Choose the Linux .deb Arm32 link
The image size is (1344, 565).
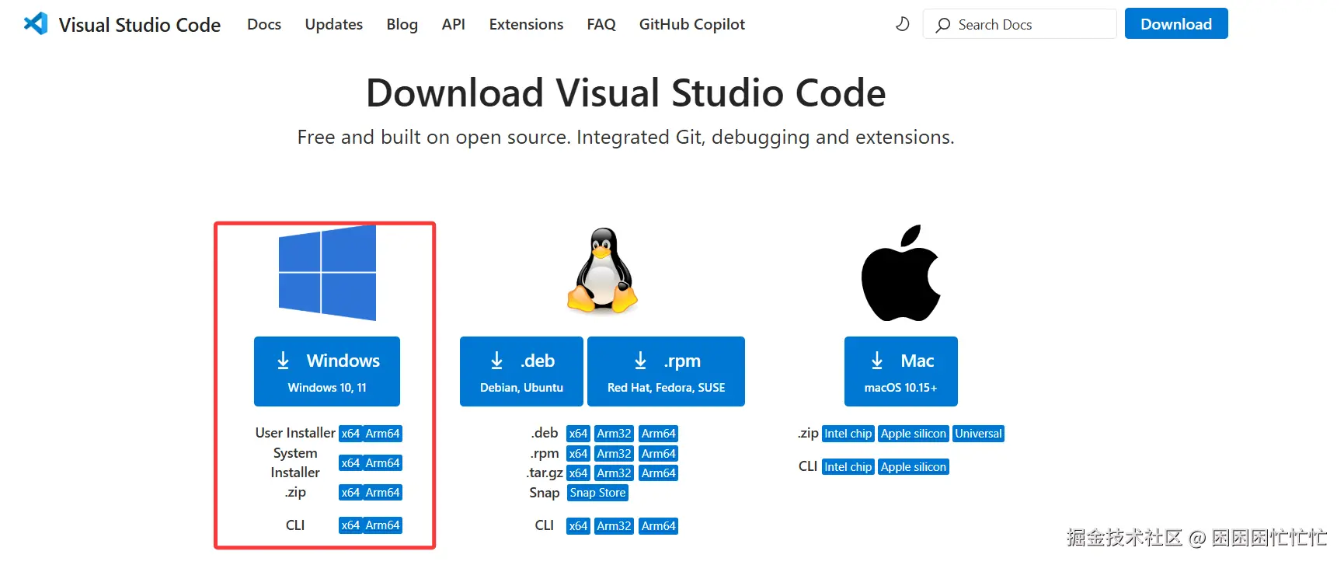click(x=614, y=434)
